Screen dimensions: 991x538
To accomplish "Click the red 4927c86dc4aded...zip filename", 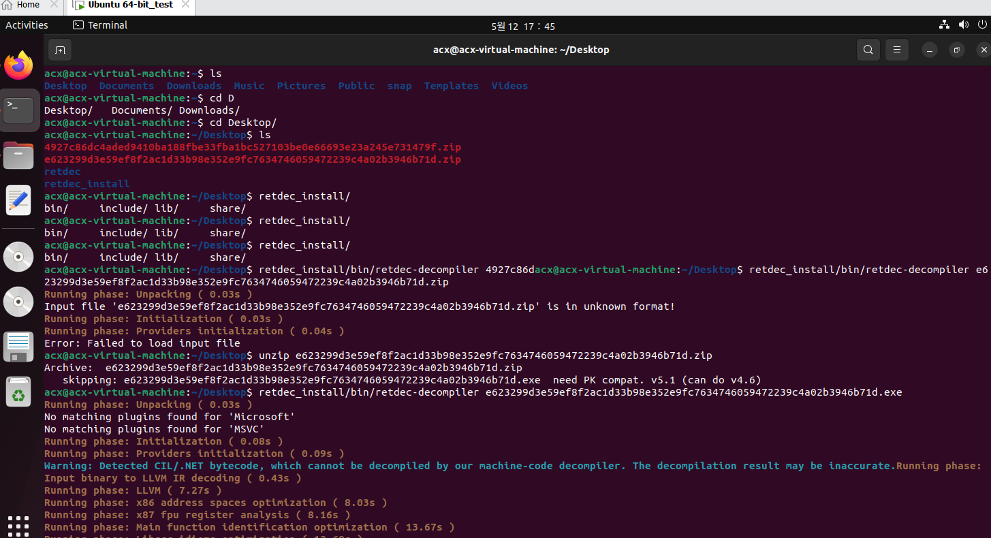I will [x=253, y=147].
